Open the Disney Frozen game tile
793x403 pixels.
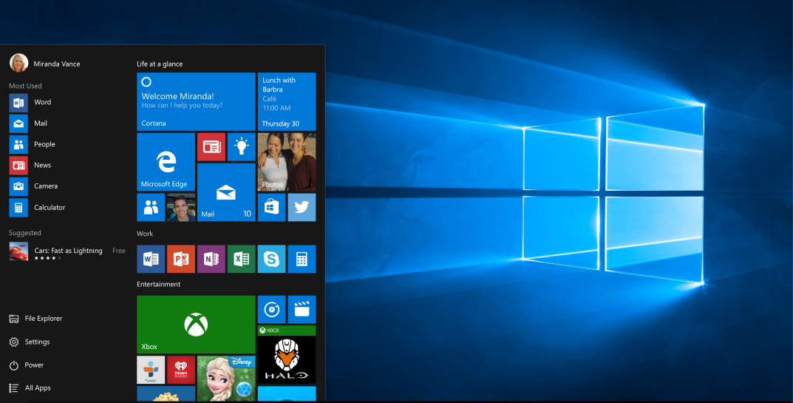click(226, 379)
